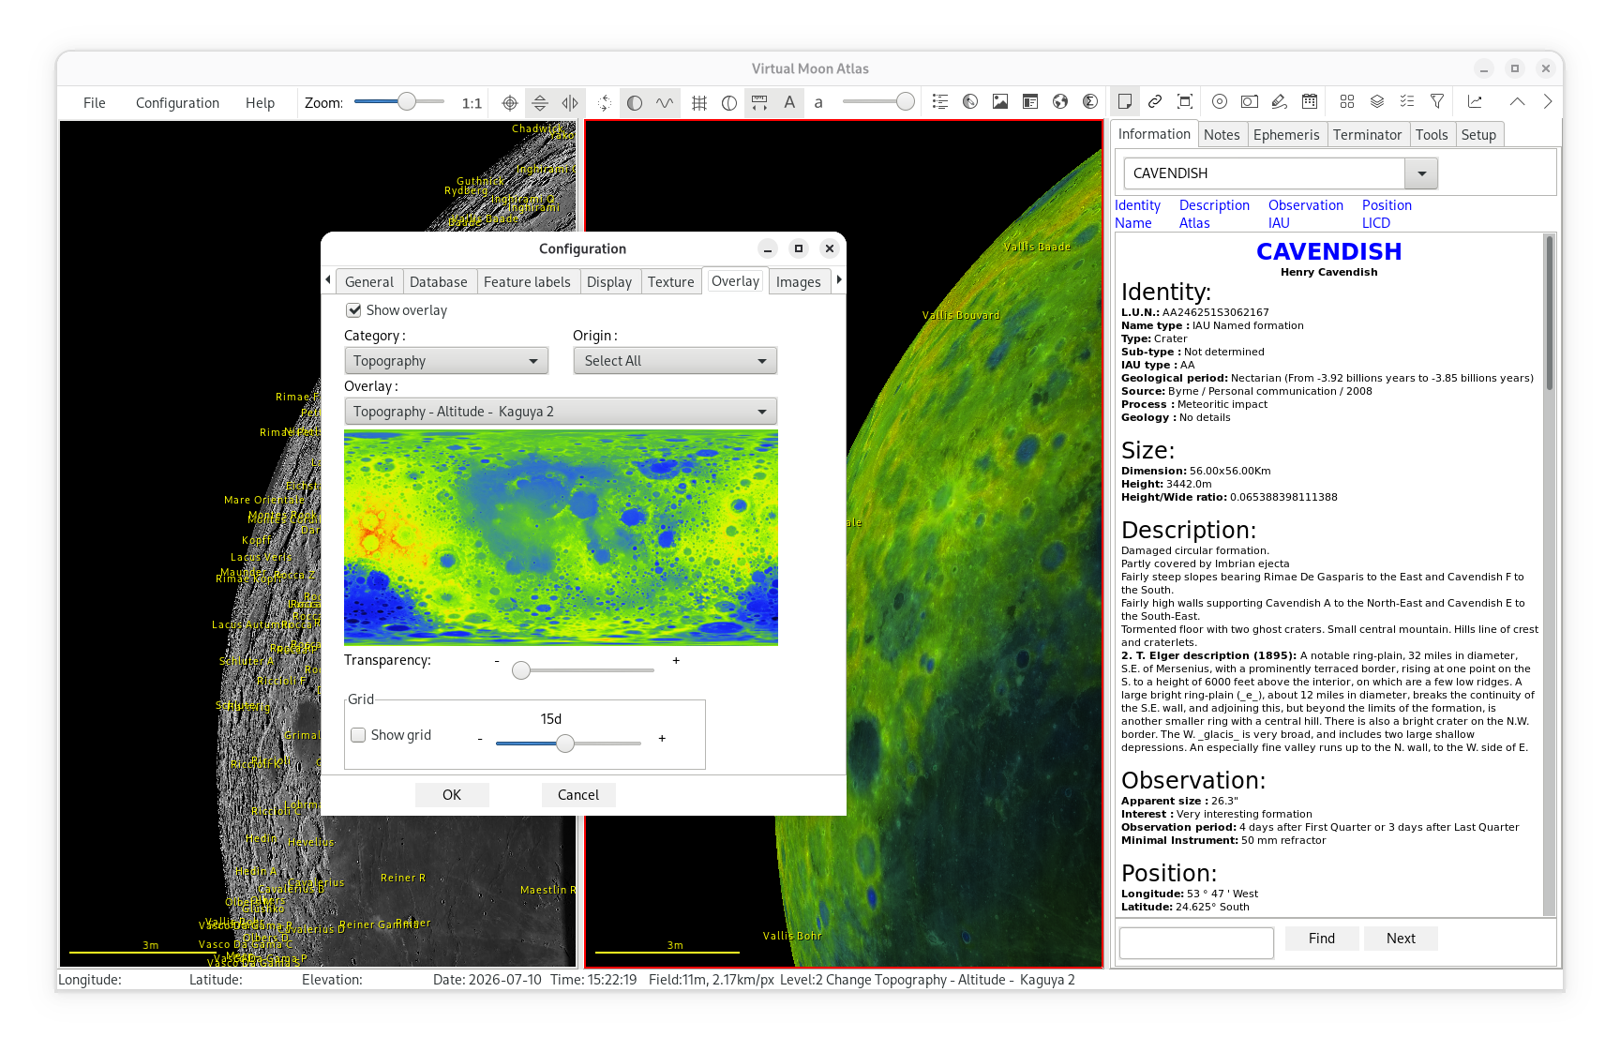Click the pencil signature toolbar icon
Viewport: 1620px width, 1052px height.
click(x=1280, y=101)
